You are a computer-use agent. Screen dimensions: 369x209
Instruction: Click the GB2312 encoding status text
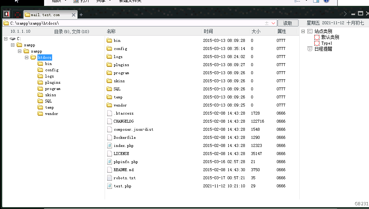[362, 204]
